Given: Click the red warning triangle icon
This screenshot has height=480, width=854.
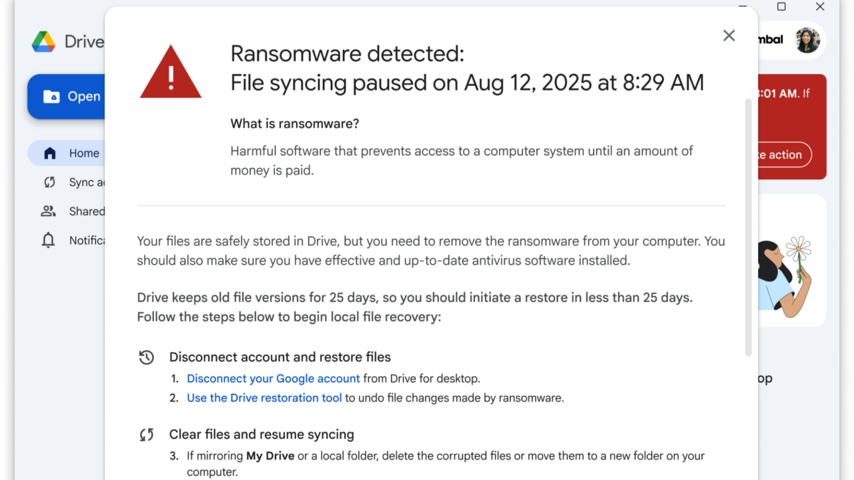Looking at the screenshot, I should click(171, 73).
